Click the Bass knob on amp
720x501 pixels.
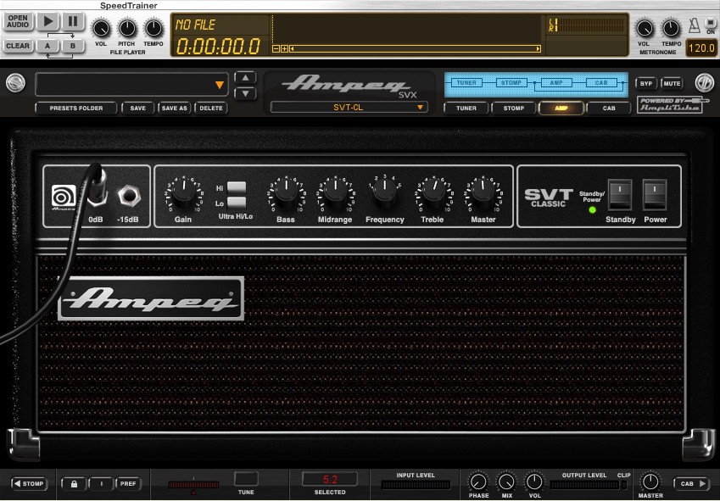pyautogui.click(x=287, y=192)
